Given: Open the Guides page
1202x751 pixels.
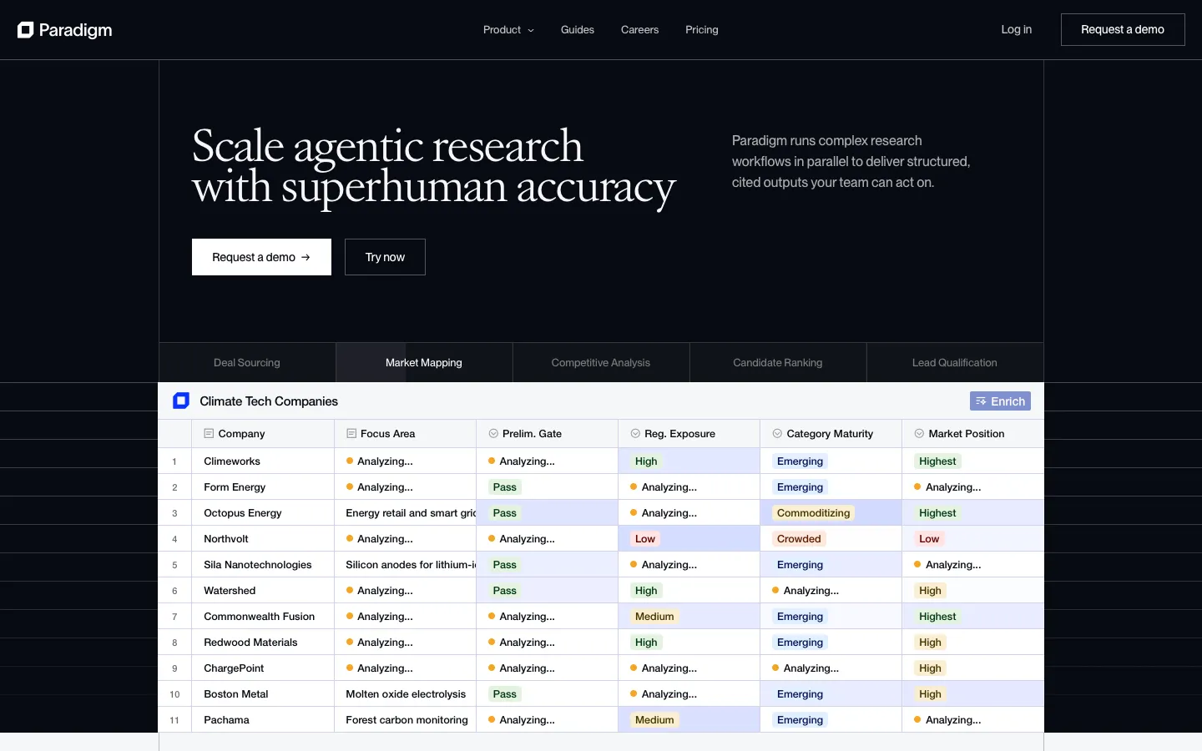Looking at the screenshot, I should click(578, 30).
